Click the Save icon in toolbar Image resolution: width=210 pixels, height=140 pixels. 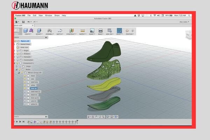[x=23, y=22]
